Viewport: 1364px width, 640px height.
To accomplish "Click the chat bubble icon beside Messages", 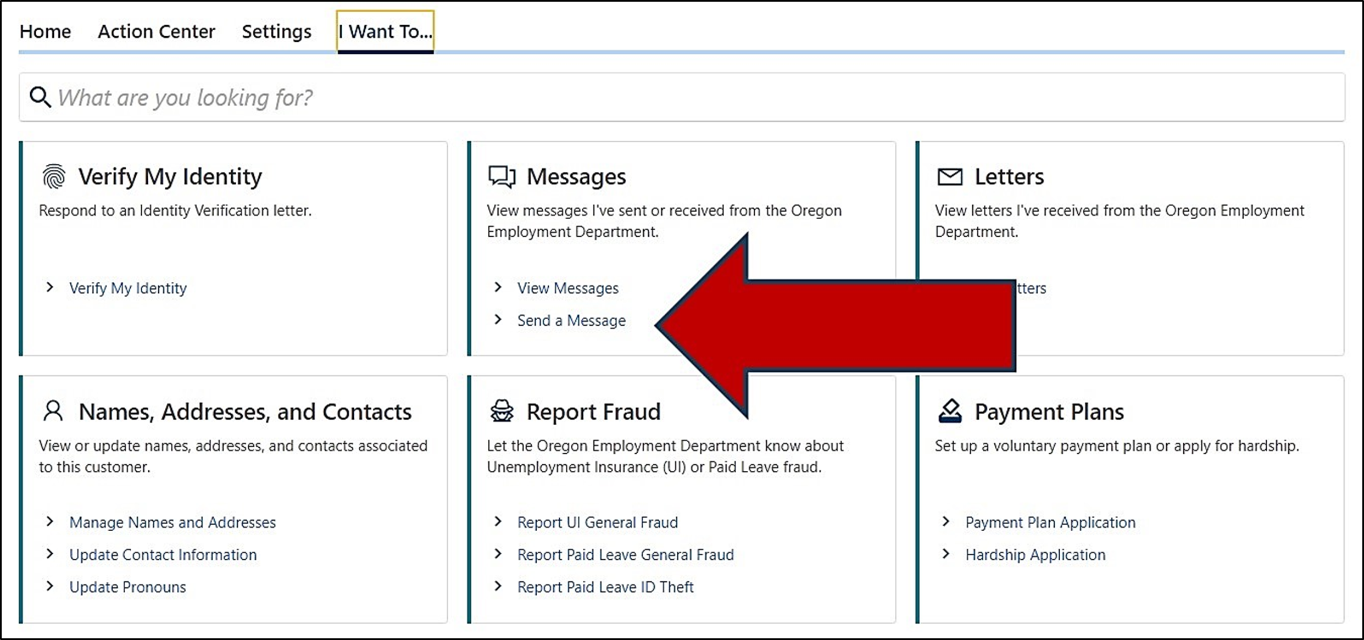I will pyautogui.click(x=502, y=176).
